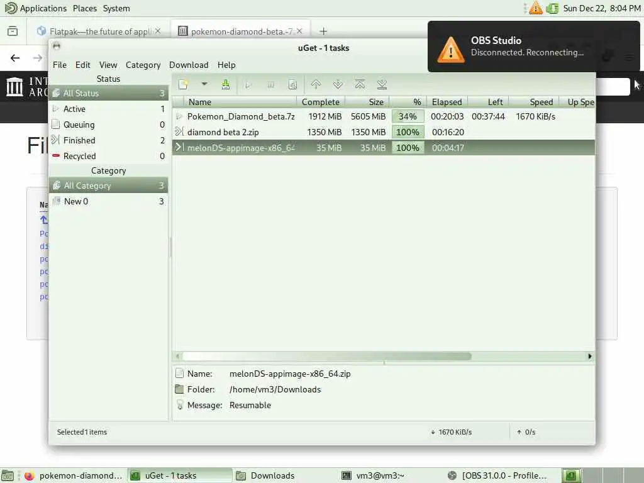Open the System menu in top panel
The height and width of the screenshot is (483, 644).
[x=116, y=8]
